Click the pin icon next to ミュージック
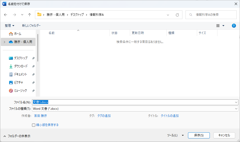The height and width of the screenshot is (142, 240). (33, 91)
